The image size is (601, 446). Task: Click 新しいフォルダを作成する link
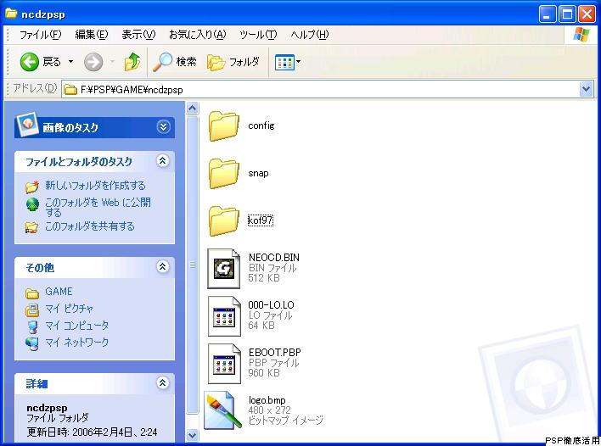[x=95, y=186]
